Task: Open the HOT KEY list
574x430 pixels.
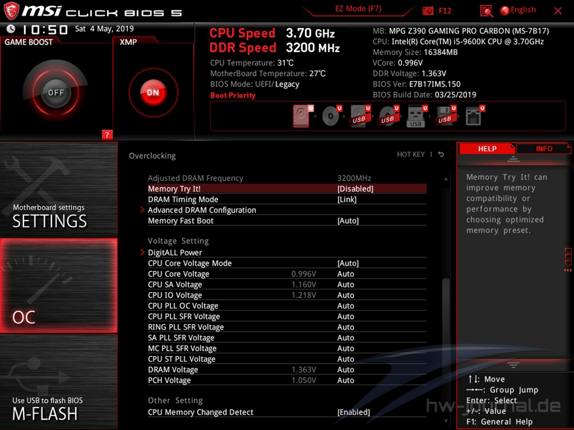Action: [411, 154]
